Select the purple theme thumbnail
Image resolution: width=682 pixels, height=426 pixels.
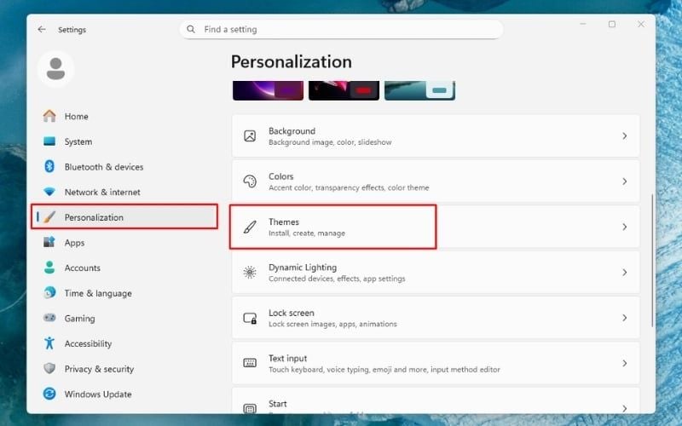coord(268,90)
